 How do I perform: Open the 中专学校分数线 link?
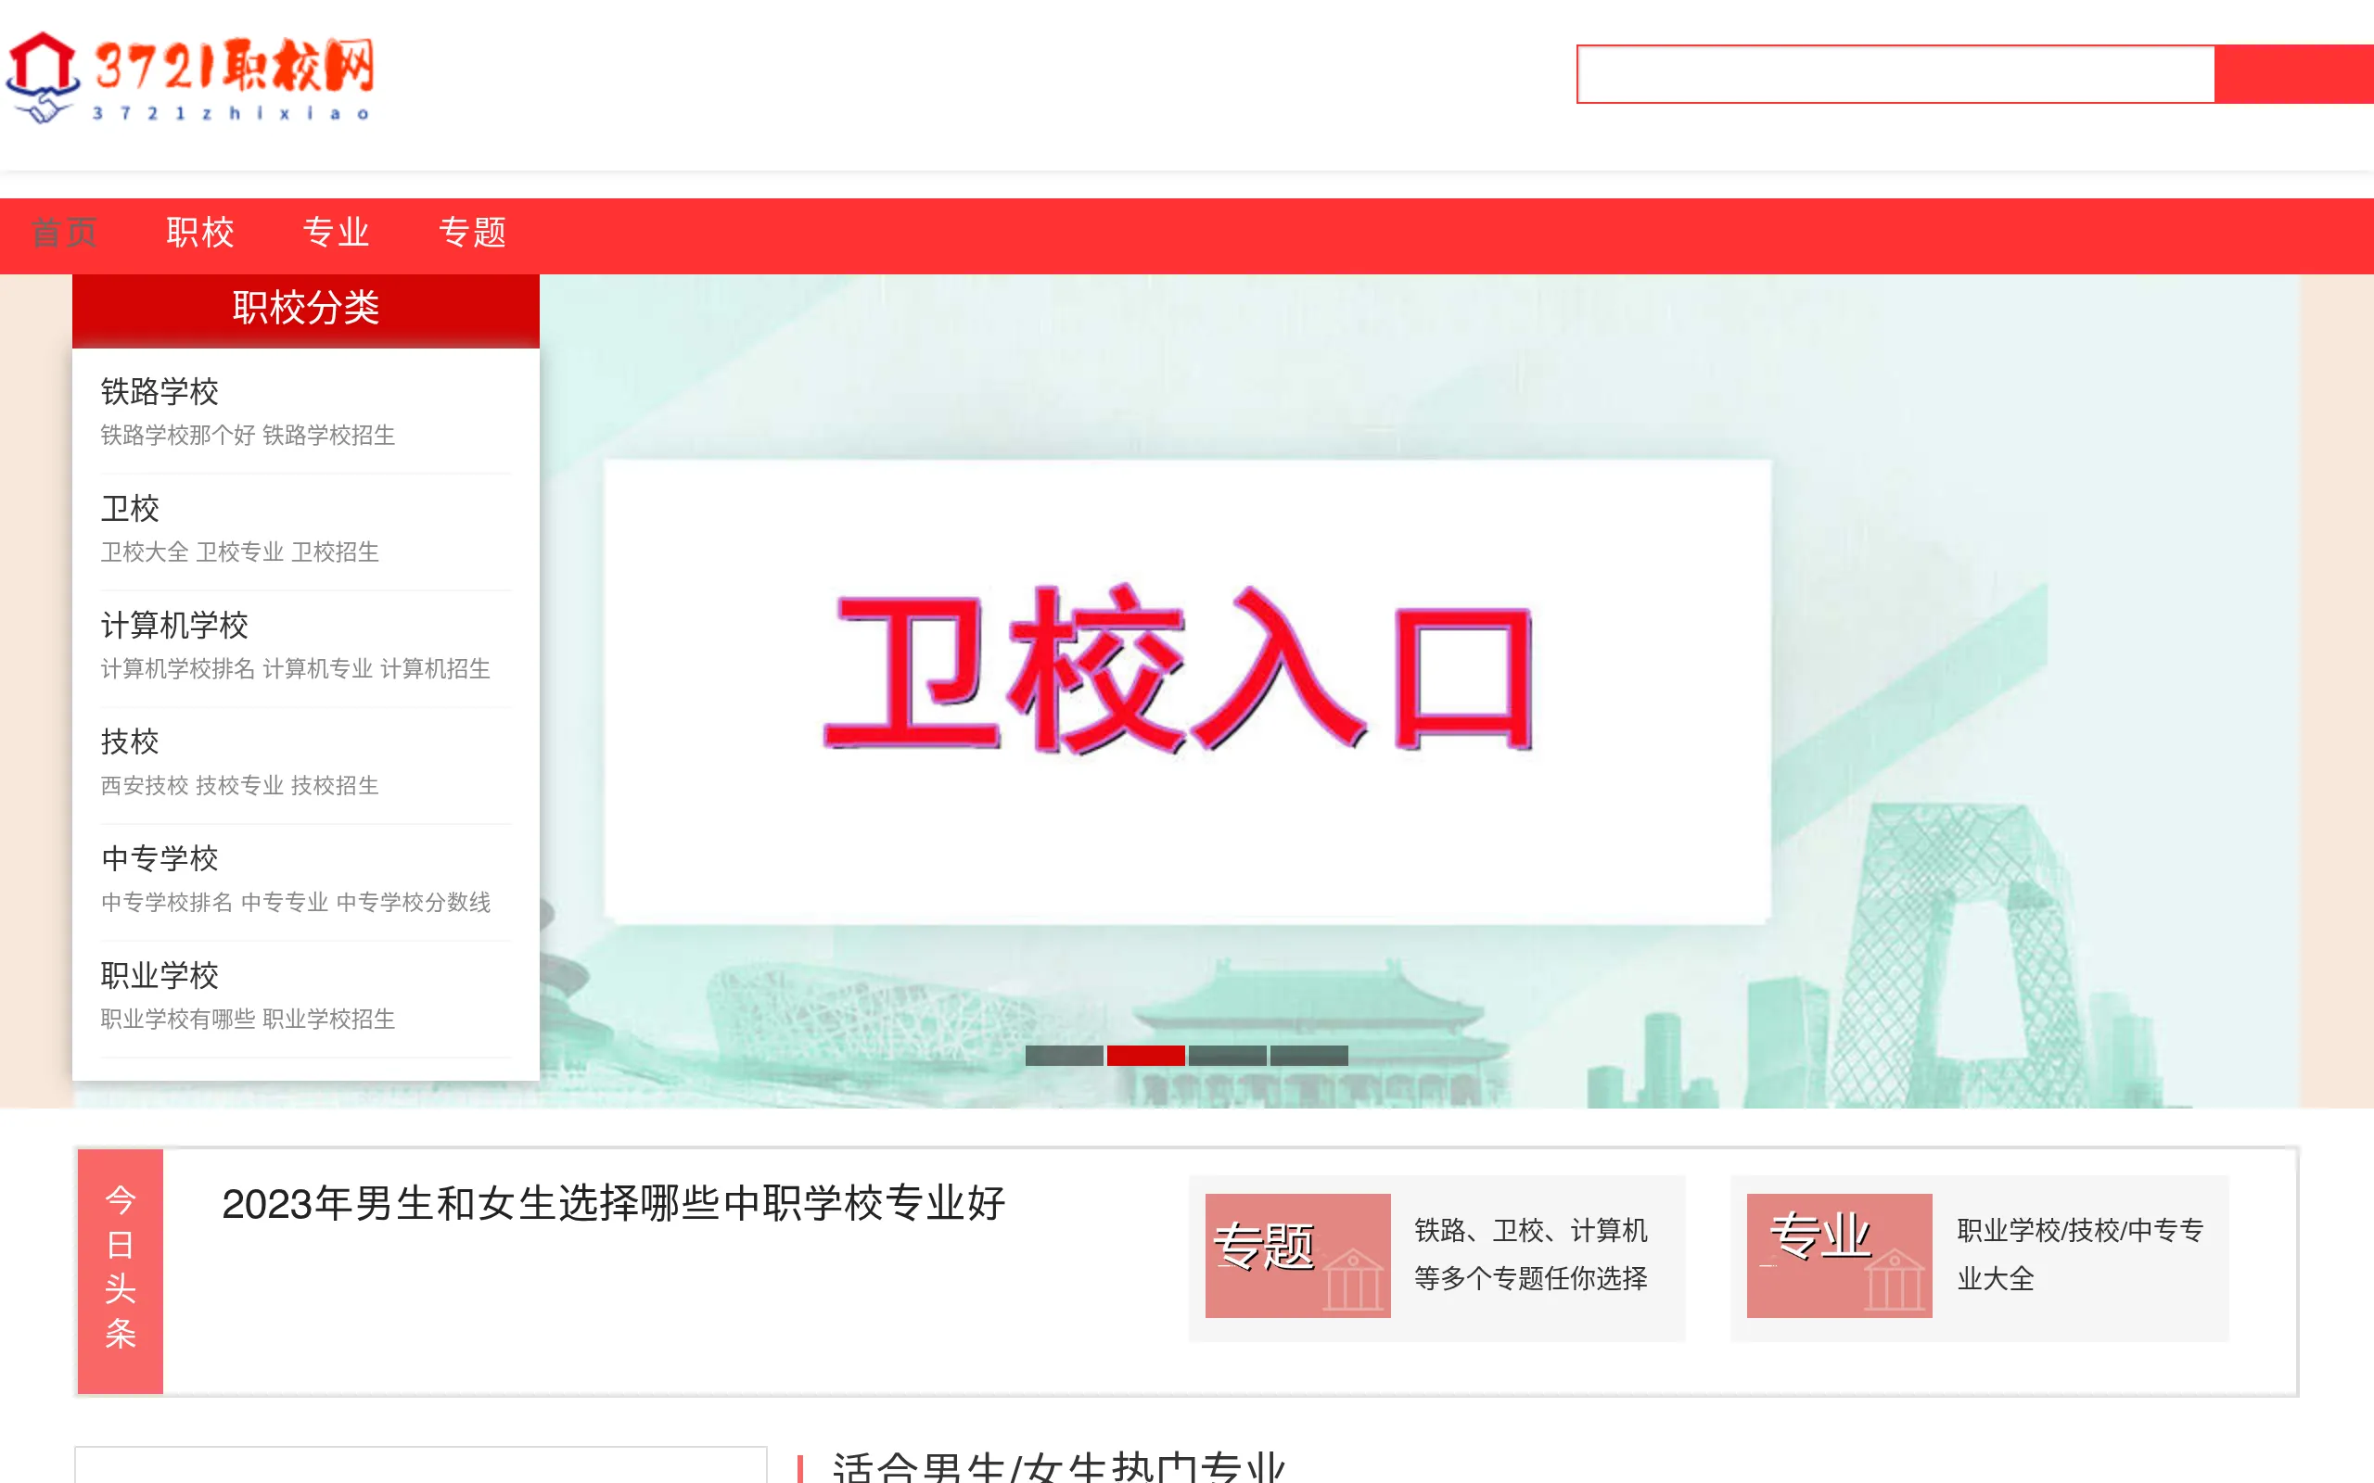[414, 901]
